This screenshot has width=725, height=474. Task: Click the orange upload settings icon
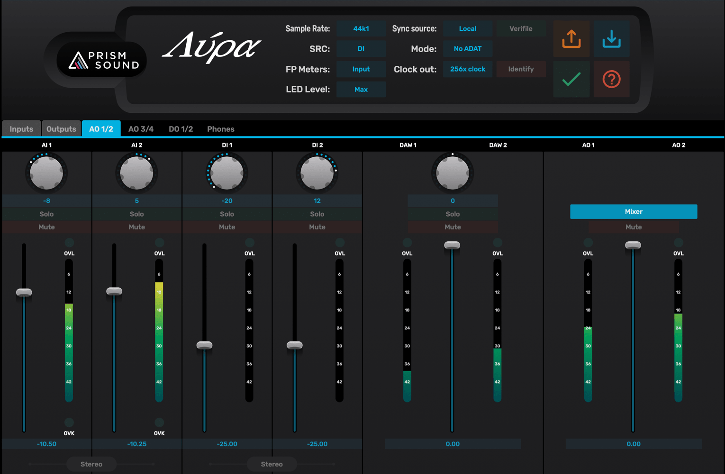[571, 39]
